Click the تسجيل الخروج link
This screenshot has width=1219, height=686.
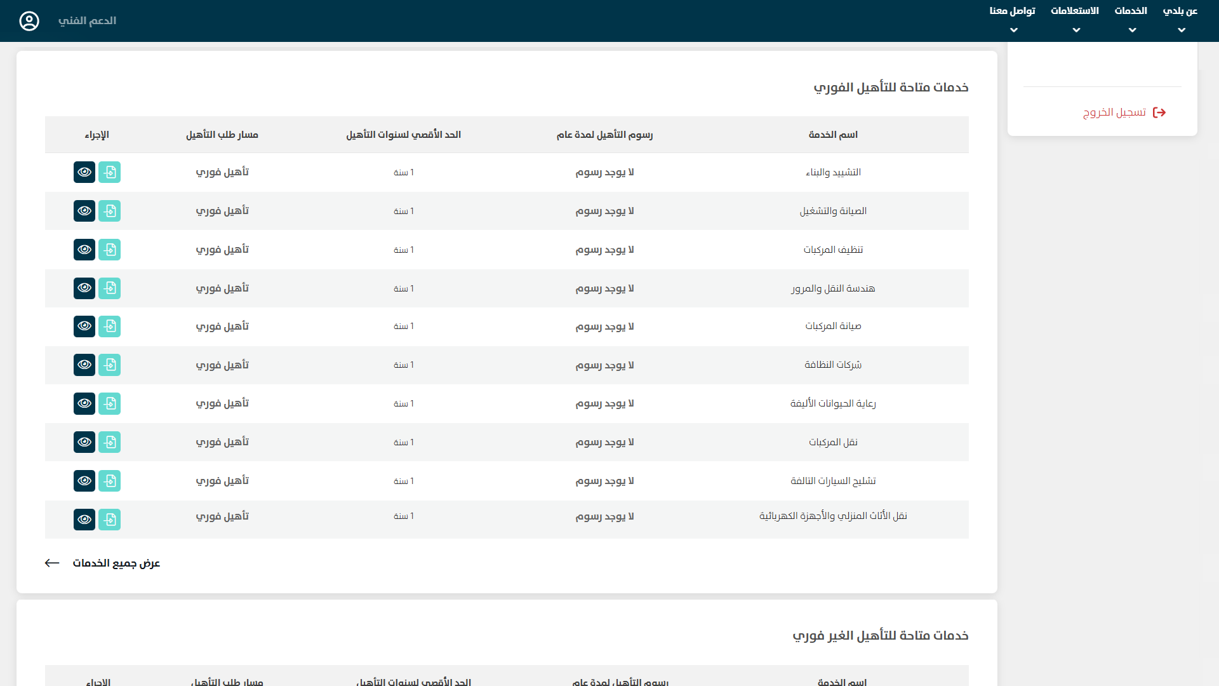coord(1114,112)
